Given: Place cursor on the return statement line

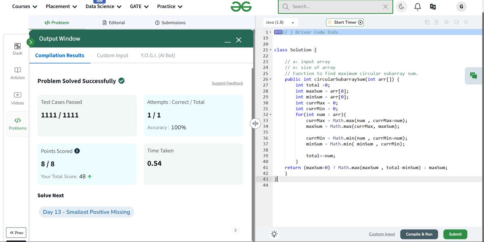Looking at the screenshot, I should (366, 168).
